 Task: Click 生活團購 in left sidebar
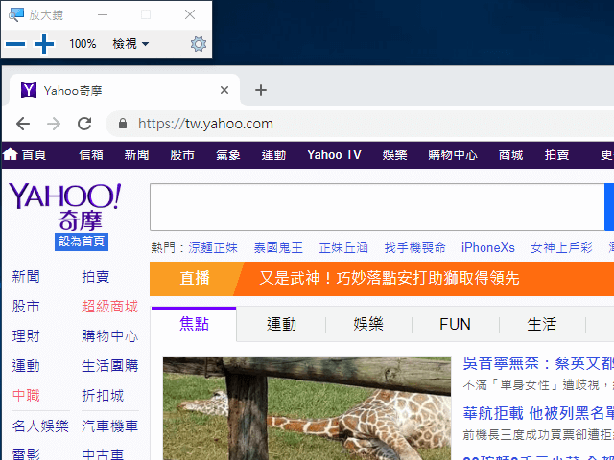109,366
